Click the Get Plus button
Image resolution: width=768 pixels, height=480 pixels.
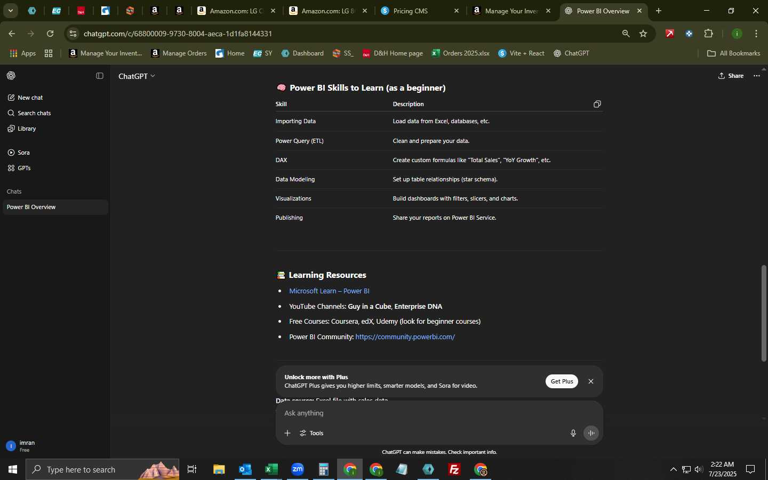click(x=562, y=381)
